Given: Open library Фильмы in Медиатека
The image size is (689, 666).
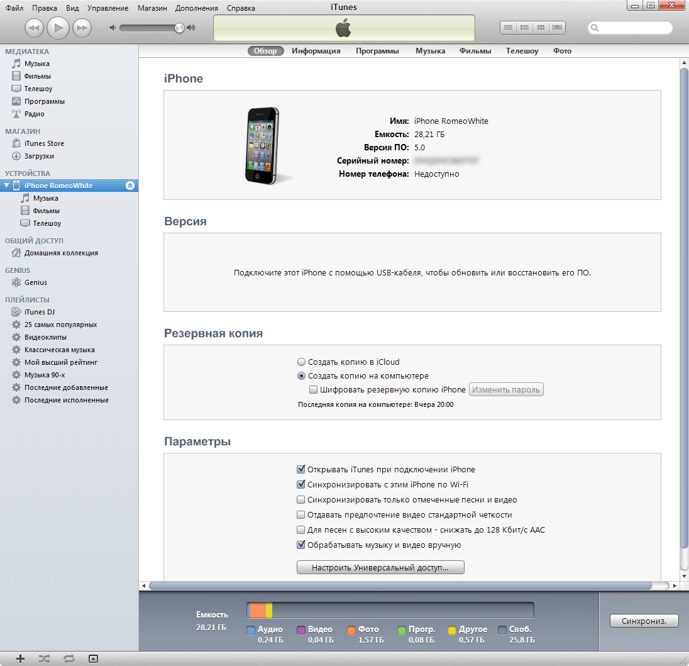Looking at the screenshot, I should point(37,76).
